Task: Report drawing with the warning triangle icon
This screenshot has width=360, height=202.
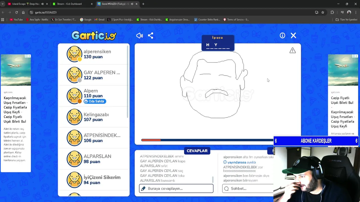Action: 292,50
